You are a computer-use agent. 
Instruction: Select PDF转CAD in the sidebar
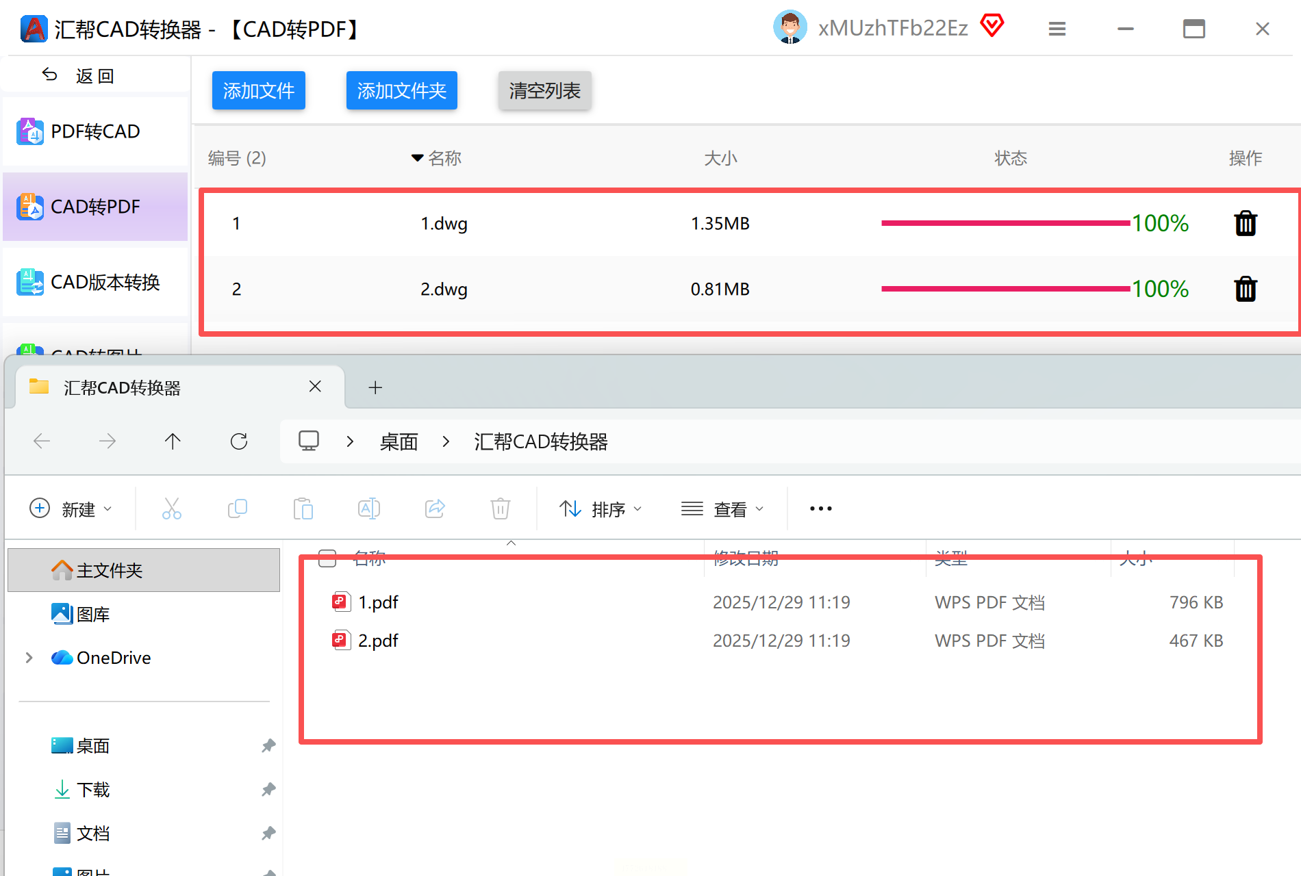click(95, 131)
